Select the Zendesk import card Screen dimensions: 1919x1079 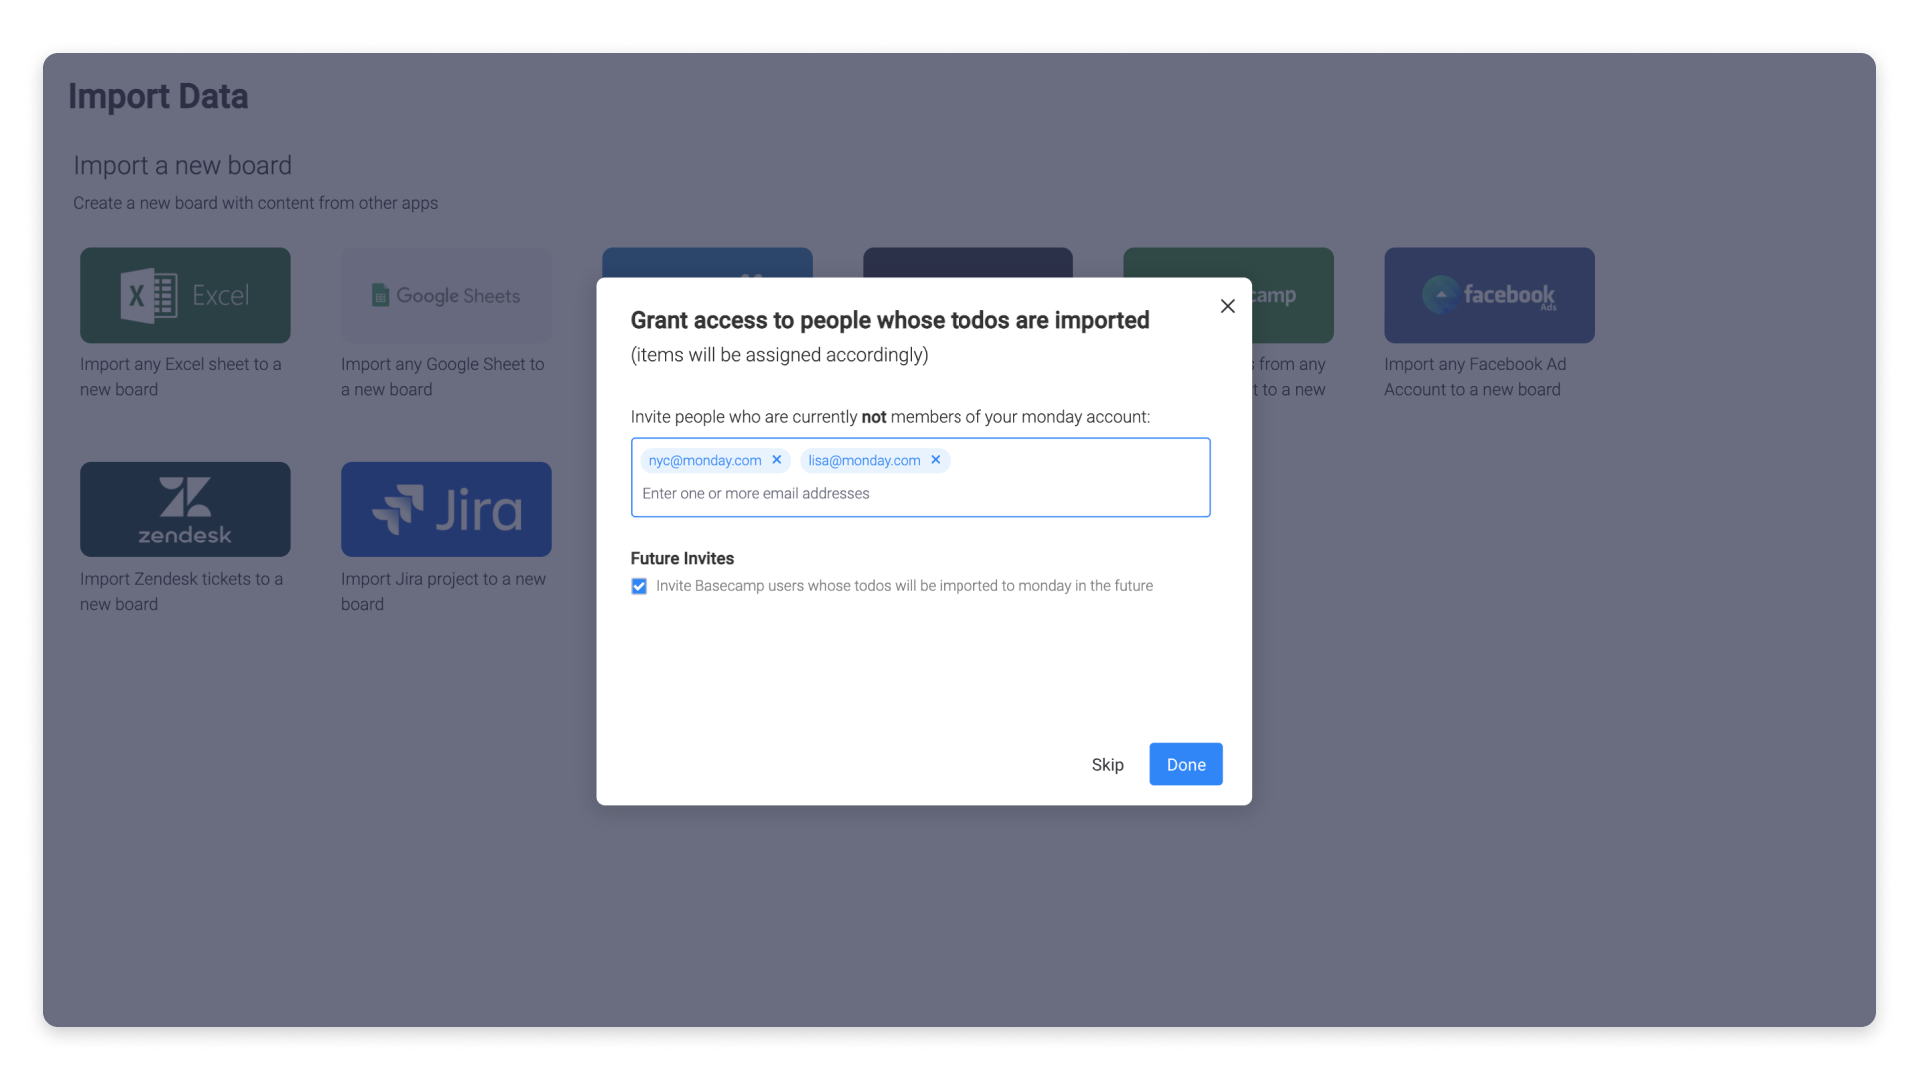click(x=185, y=510)
